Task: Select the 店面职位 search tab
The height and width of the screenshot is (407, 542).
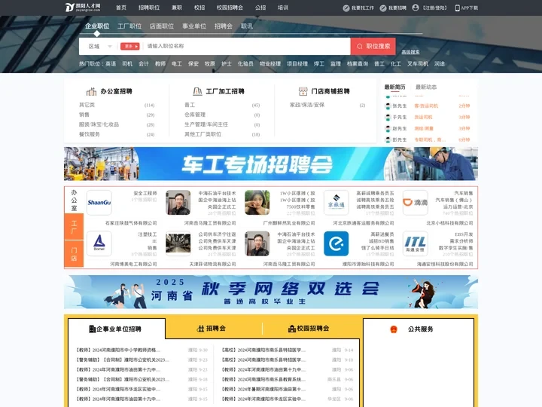Action: coord(161,26)
